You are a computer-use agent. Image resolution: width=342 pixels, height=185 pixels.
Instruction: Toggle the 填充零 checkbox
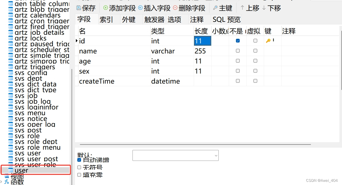pyautogui.click(x=79, y=175)
